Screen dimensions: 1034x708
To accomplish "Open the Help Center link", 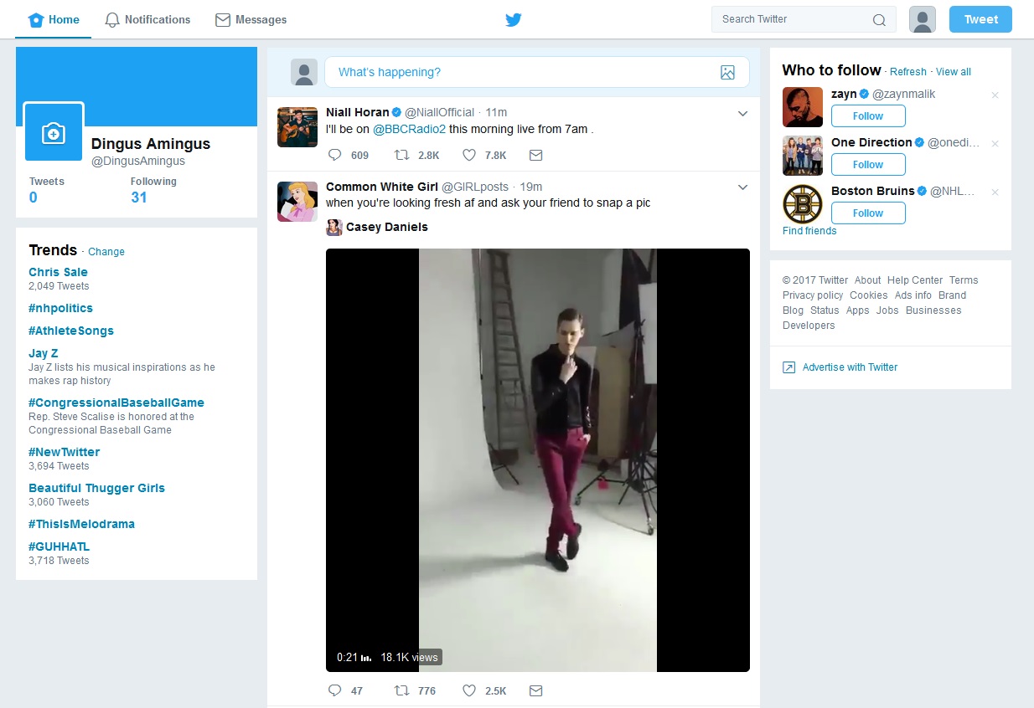I will tap(915, 280).
